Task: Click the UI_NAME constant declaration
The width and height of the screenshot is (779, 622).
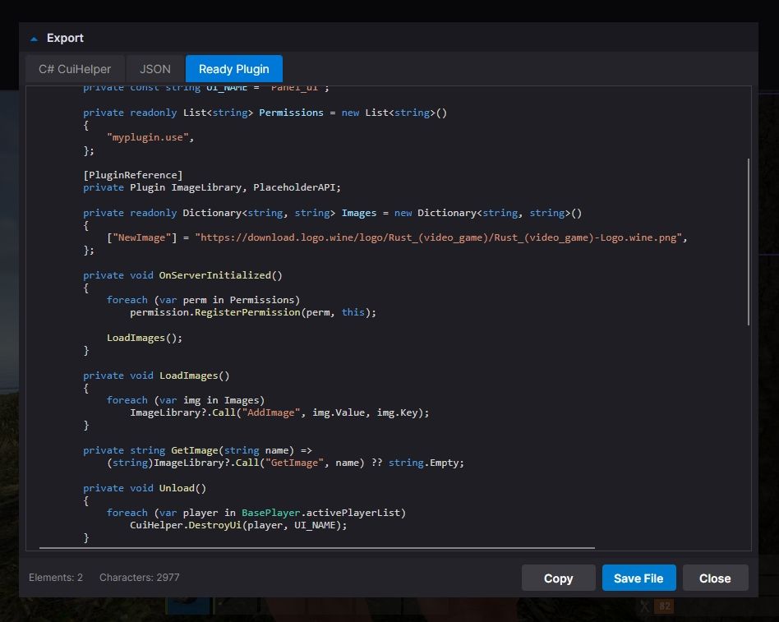Action: [205, 86]
